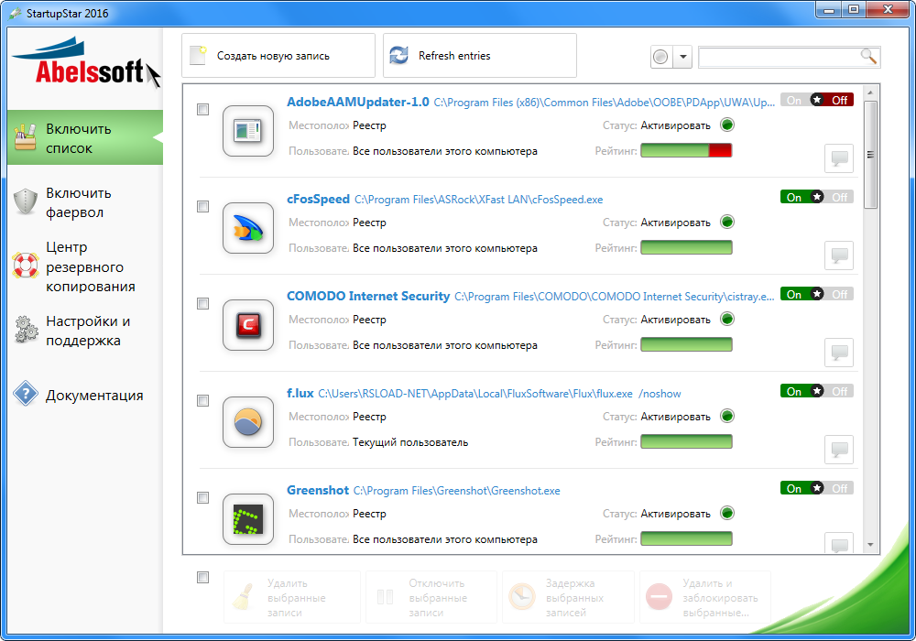Screen dimensions: 916x641
Task: Click Удалить и заблокировать выбранные button
Action: click(705, 598)
